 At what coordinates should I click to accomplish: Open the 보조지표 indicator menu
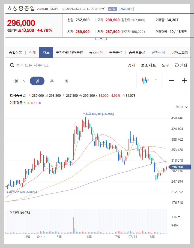tap(148, 65)
